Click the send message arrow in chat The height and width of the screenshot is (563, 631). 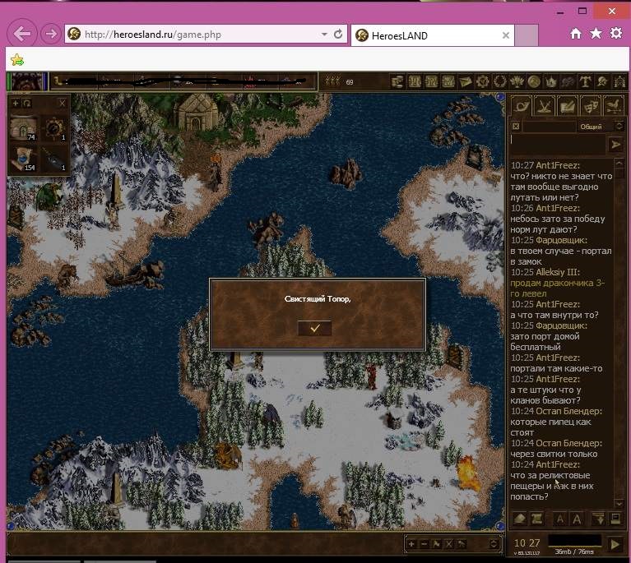615,145
